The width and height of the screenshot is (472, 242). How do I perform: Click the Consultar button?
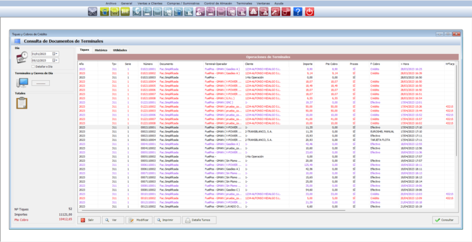[446, 220]
